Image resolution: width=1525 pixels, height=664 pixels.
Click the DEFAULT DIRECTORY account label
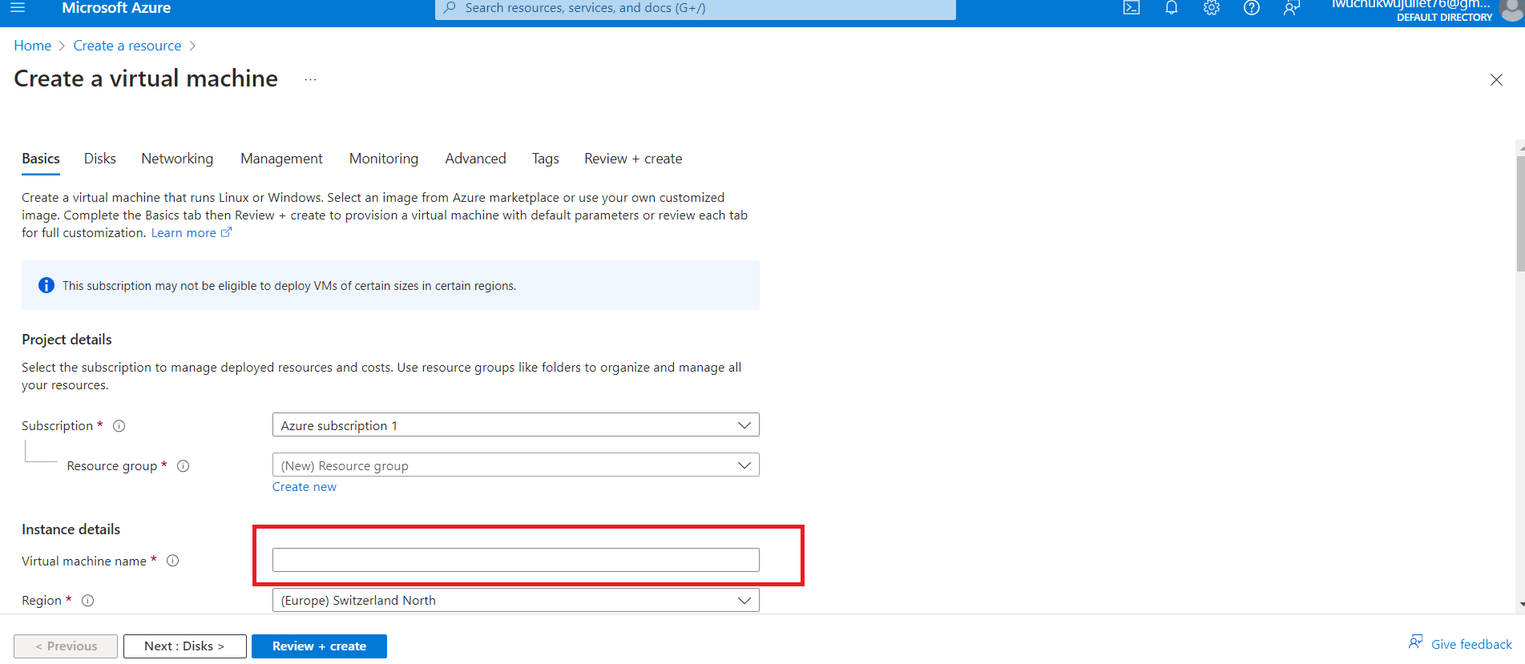[x=1444, y=18]
